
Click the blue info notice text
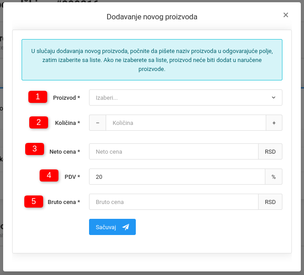tap(152, 60)
